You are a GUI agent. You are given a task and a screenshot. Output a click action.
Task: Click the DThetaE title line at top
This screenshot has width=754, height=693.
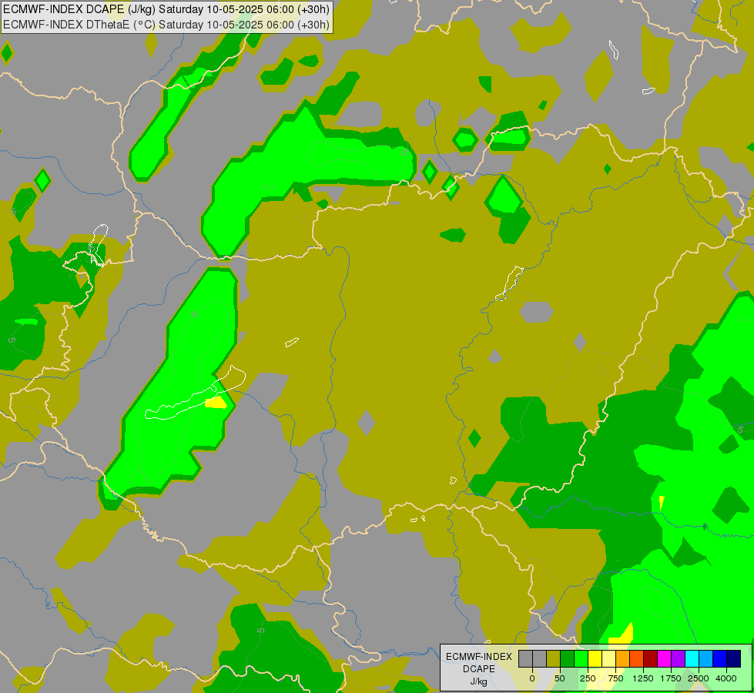pyautogui.click(x=166, y=25)
